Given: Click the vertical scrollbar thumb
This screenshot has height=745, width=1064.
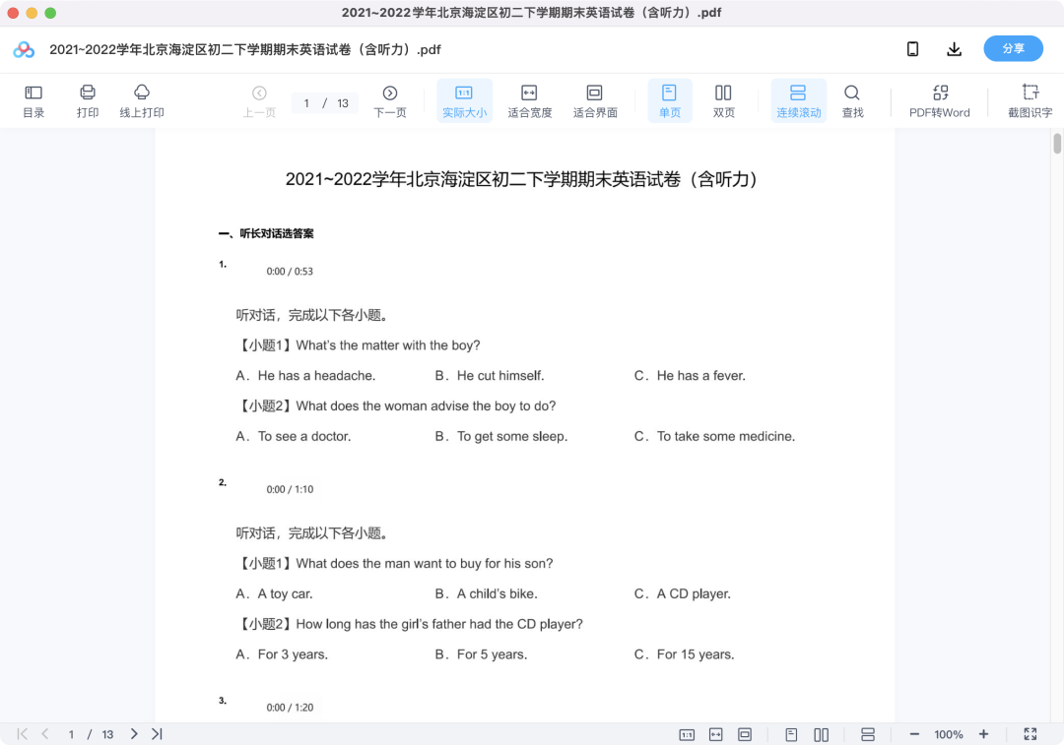Looking at the screenshot, I should (1057, 144).
